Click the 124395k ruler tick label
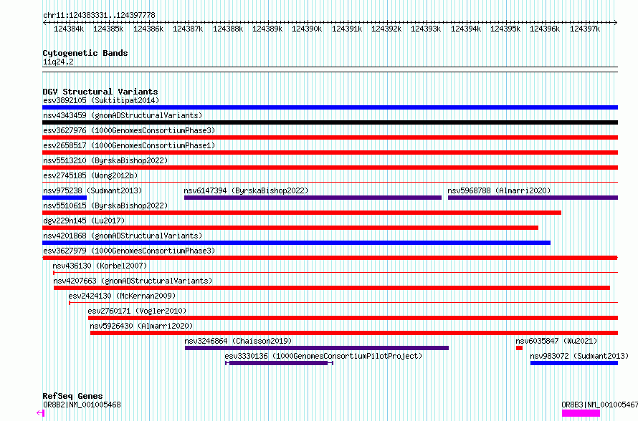The height and width of the screenshot is (421, 638). tap(505, 29)
